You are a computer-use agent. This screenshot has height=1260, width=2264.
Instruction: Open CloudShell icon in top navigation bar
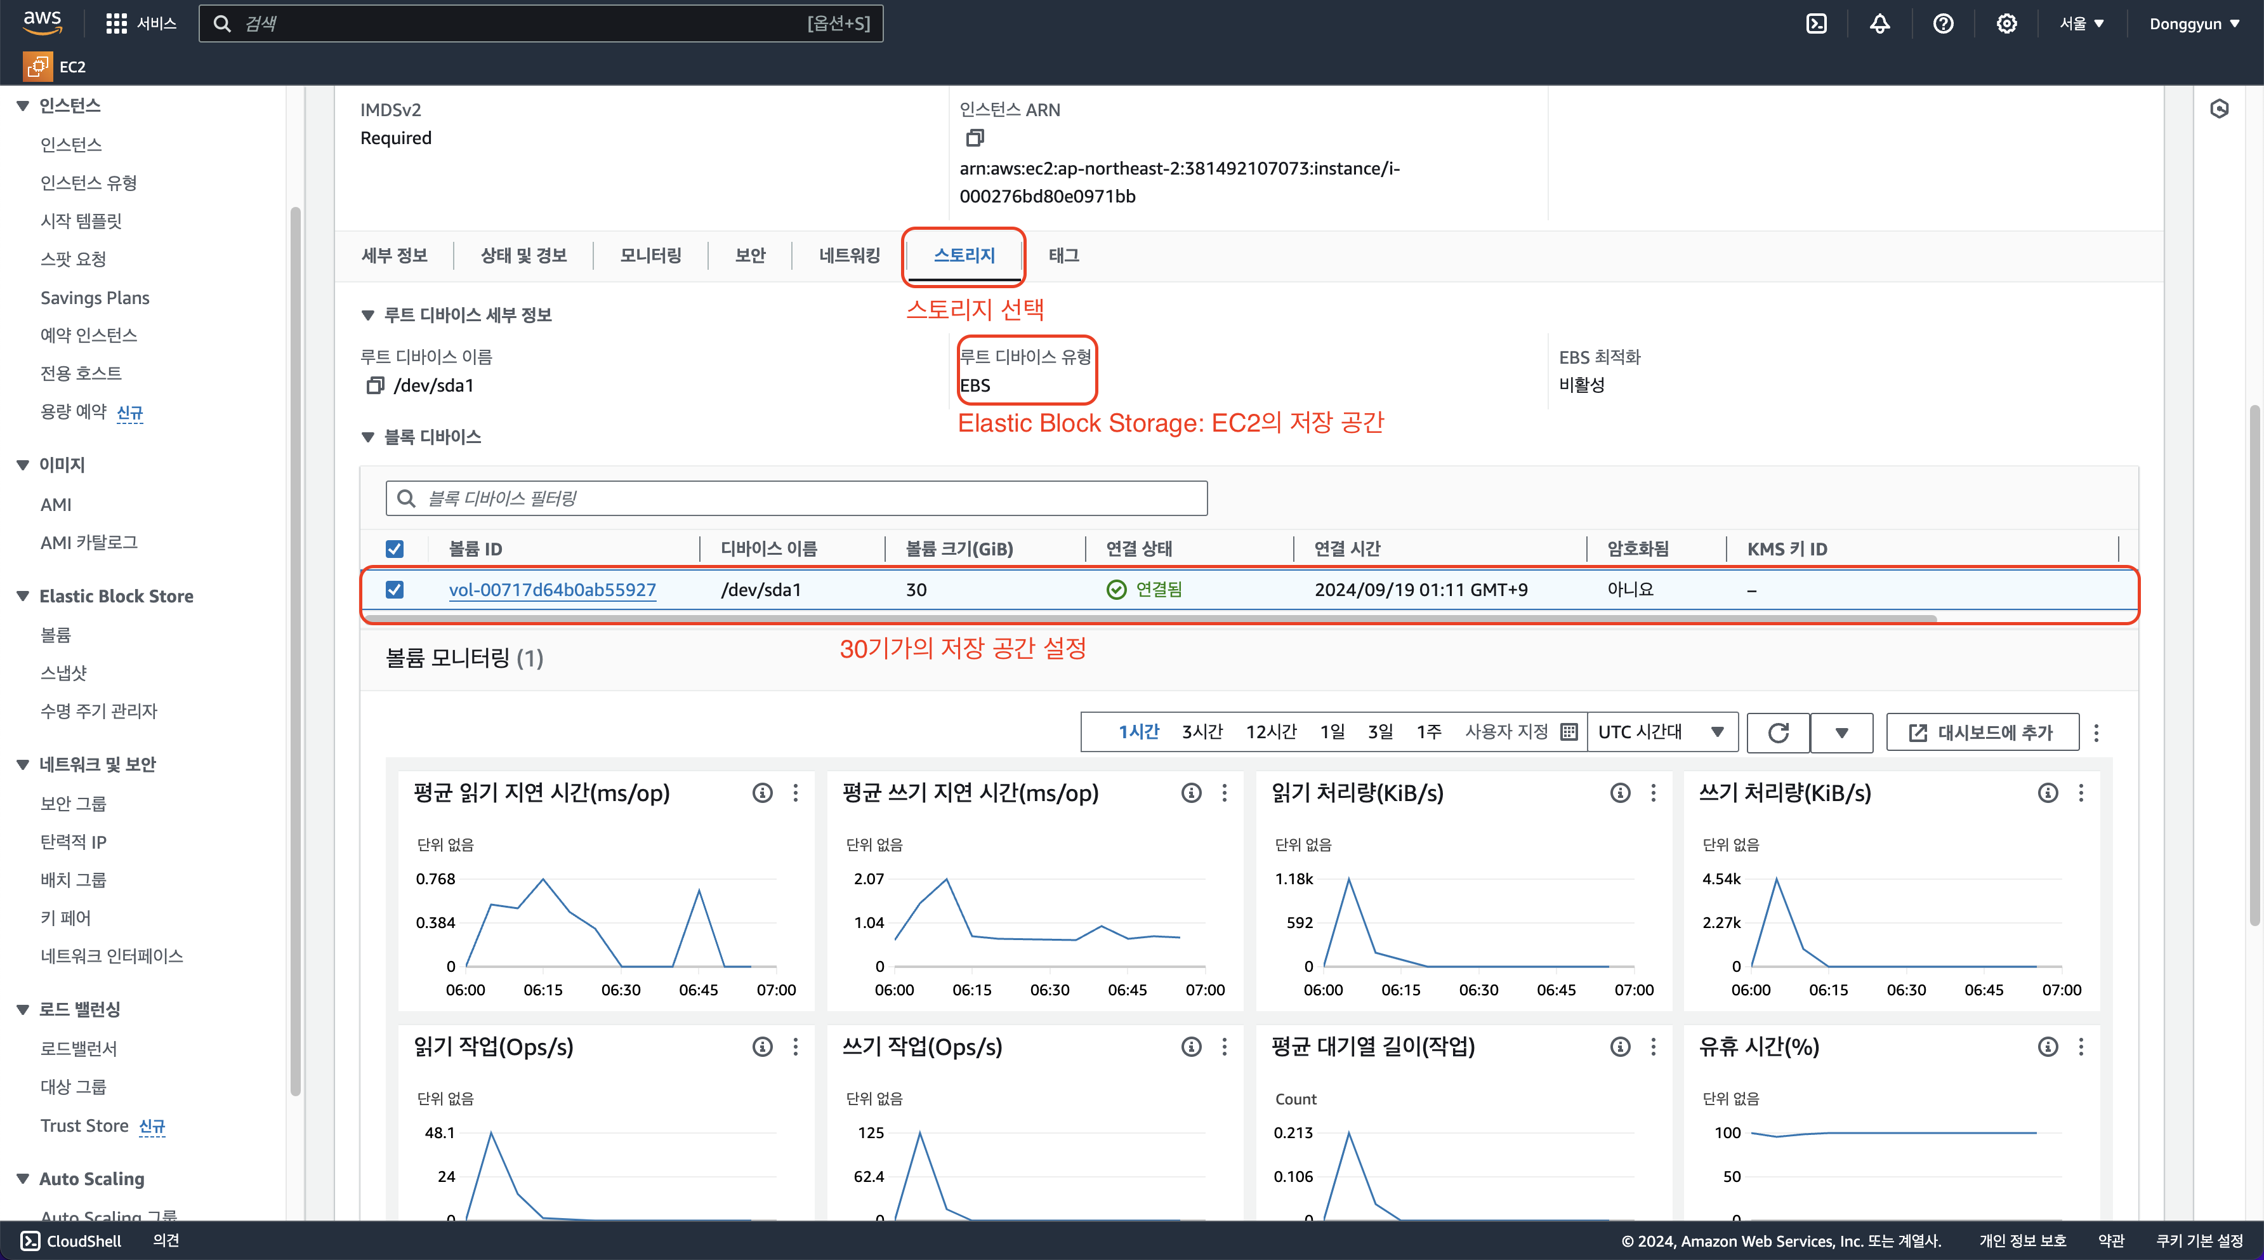coord(1816,23)
